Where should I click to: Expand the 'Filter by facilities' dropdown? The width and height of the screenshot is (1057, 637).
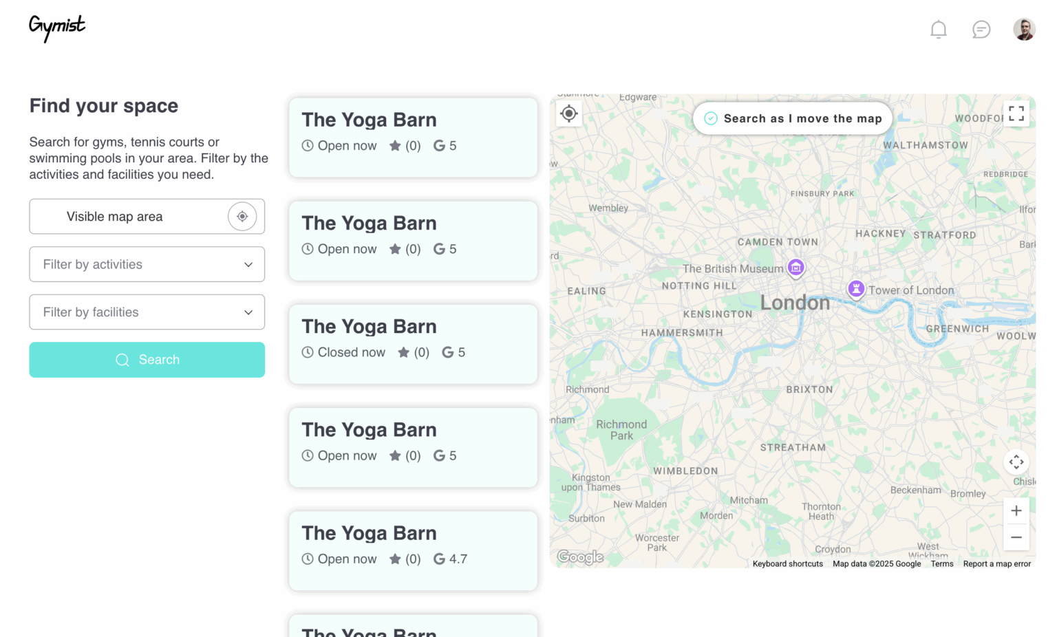coord(147,312)
